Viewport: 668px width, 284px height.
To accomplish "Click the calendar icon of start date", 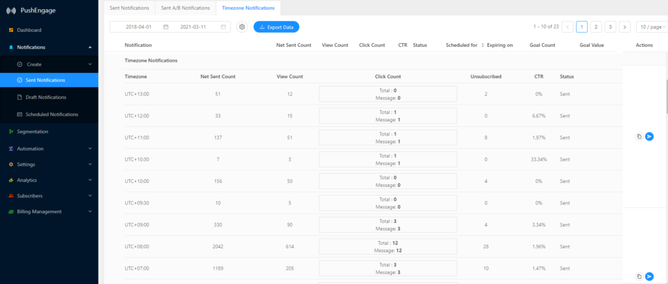I will 166,27.
